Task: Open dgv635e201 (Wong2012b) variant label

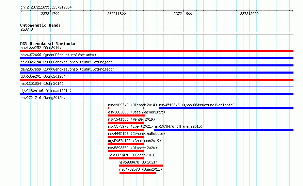Action: pyautogui.click(x=43, y=76)
